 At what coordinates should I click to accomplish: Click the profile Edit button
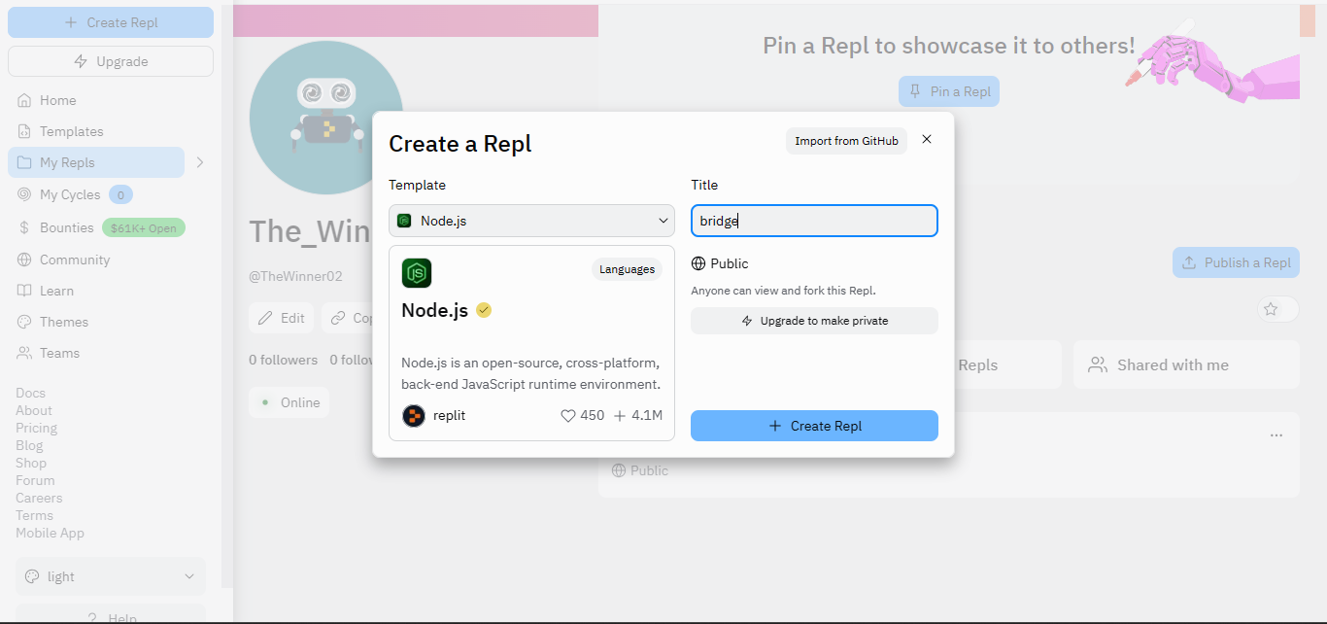[x=281, y=318]
